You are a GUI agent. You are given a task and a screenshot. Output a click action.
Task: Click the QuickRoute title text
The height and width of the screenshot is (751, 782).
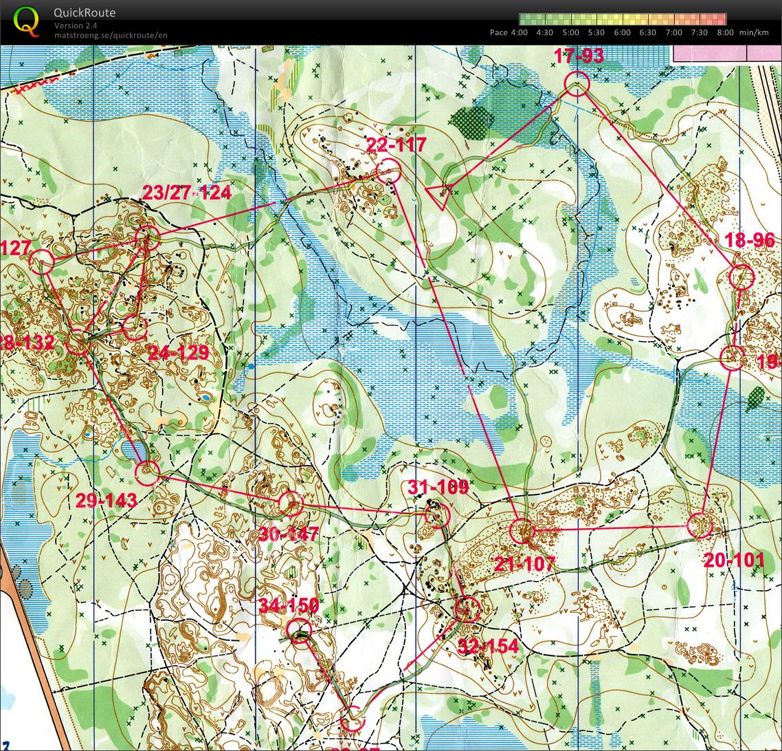tap(85, 13)
